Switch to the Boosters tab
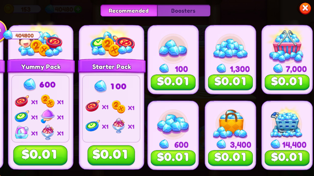 click(184, 11)
